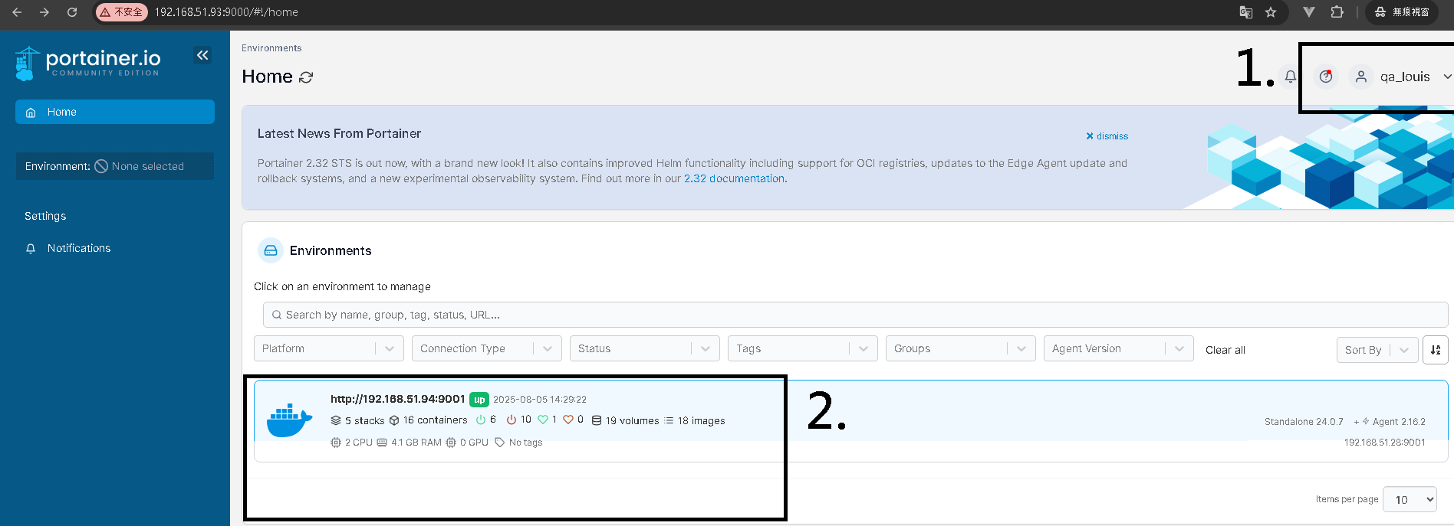Open Notifications in the sidebar
This screenshot has height=526, width=1454.
click(79, 248)
